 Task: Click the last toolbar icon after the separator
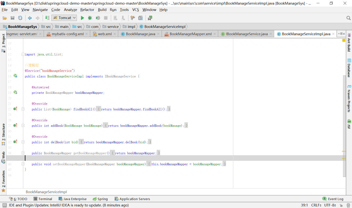point(150,18)
